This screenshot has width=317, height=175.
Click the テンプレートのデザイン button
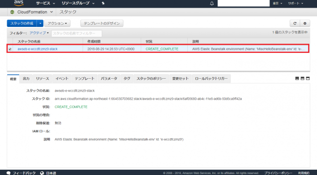click(102, 23)
